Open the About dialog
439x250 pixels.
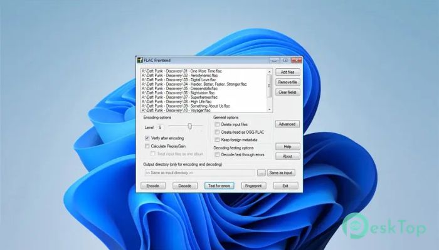pos(287,156)
